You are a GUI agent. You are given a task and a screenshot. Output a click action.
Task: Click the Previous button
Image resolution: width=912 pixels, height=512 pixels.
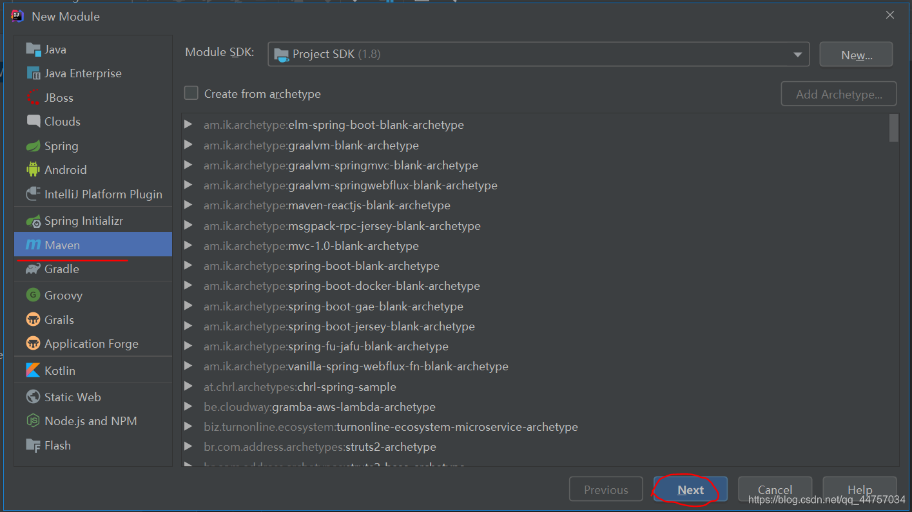tap(606, 489)
